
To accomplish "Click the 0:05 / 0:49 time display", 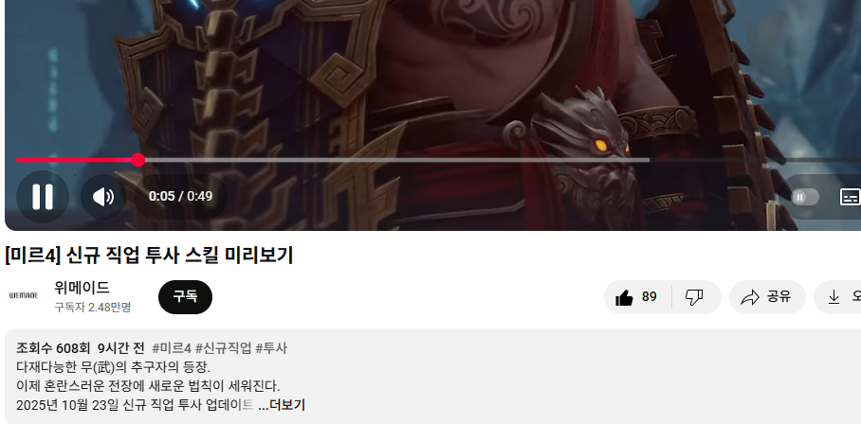I will coord(181,197).
